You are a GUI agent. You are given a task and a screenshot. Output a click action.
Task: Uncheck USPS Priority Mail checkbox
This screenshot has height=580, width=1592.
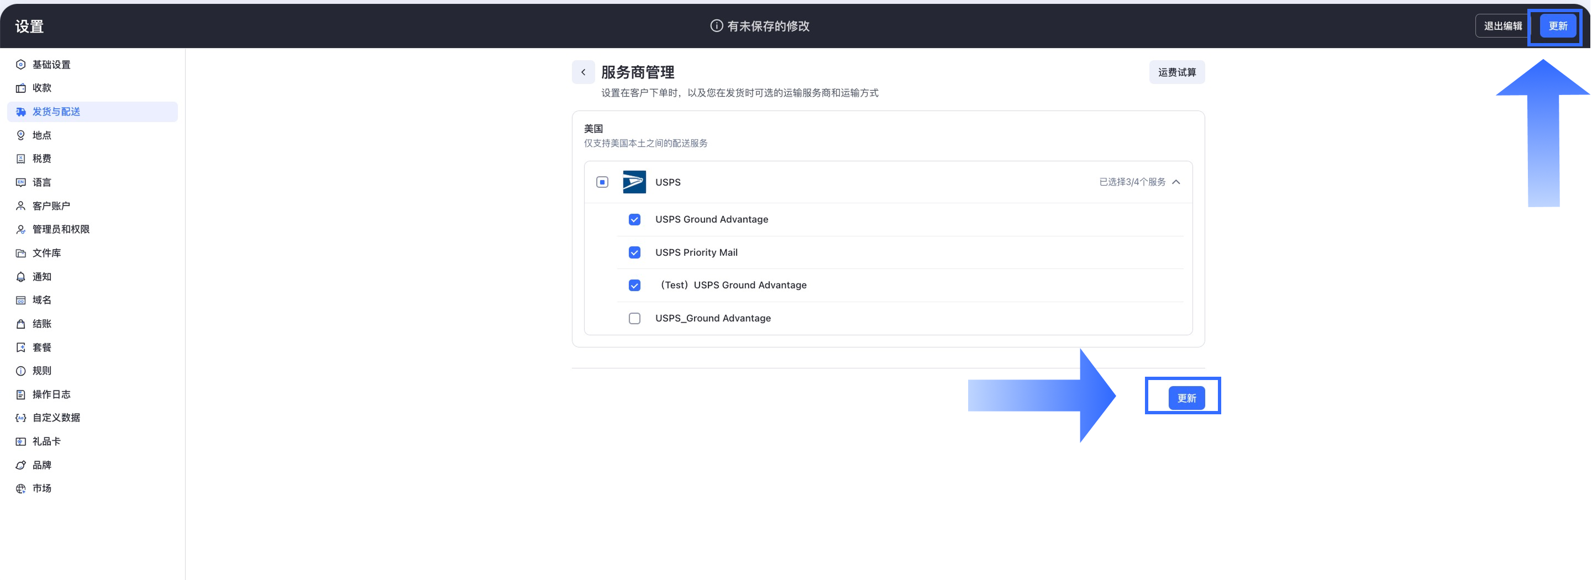click(634, 252)
